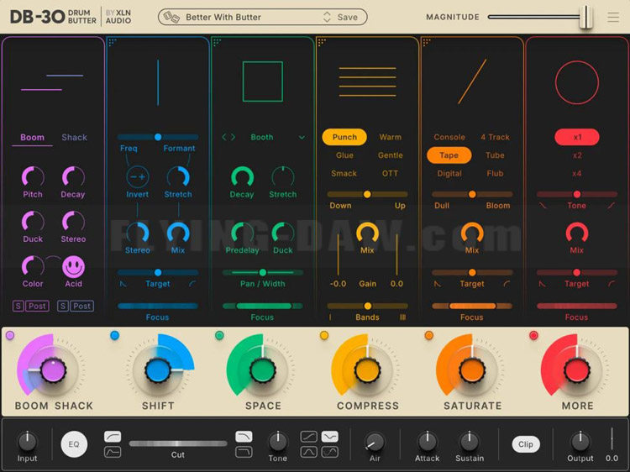Select the Tube saturation mode

point(495,155)
